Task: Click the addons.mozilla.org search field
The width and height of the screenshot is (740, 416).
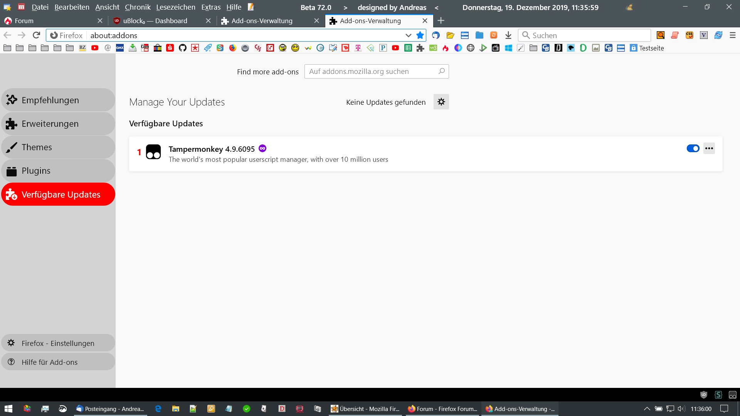Action: 372,71
